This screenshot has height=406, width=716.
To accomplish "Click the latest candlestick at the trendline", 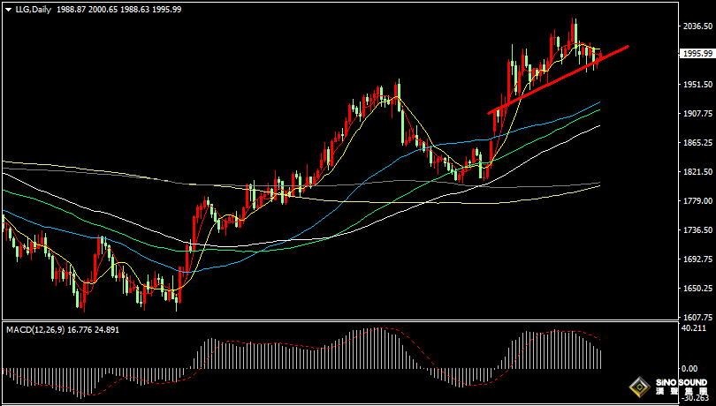I will tap(601, 57).
